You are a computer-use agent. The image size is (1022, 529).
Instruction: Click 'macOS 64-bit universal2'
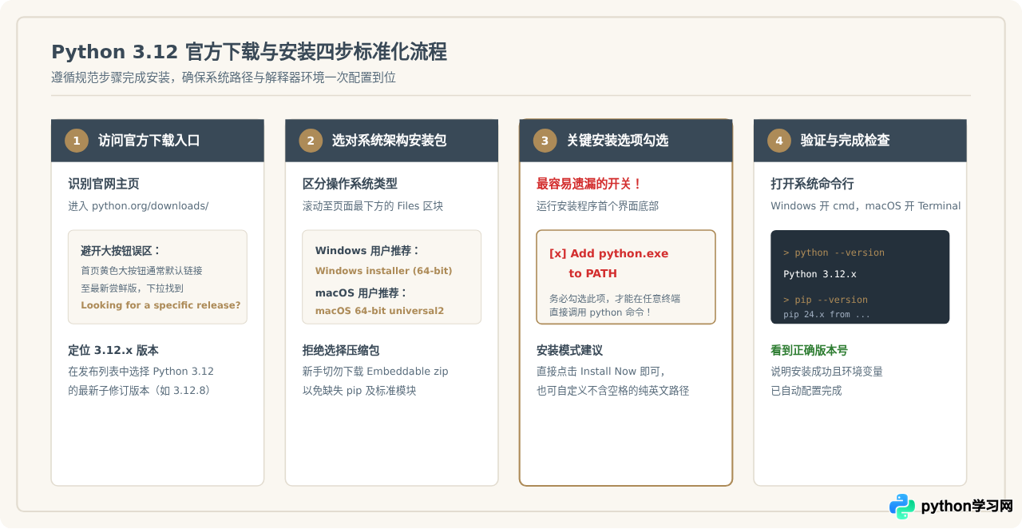379,311
